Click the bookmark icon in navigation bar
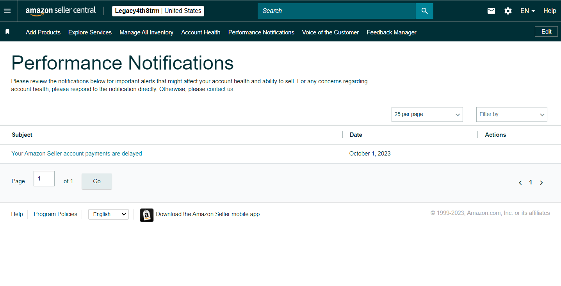 pos(7,32)
